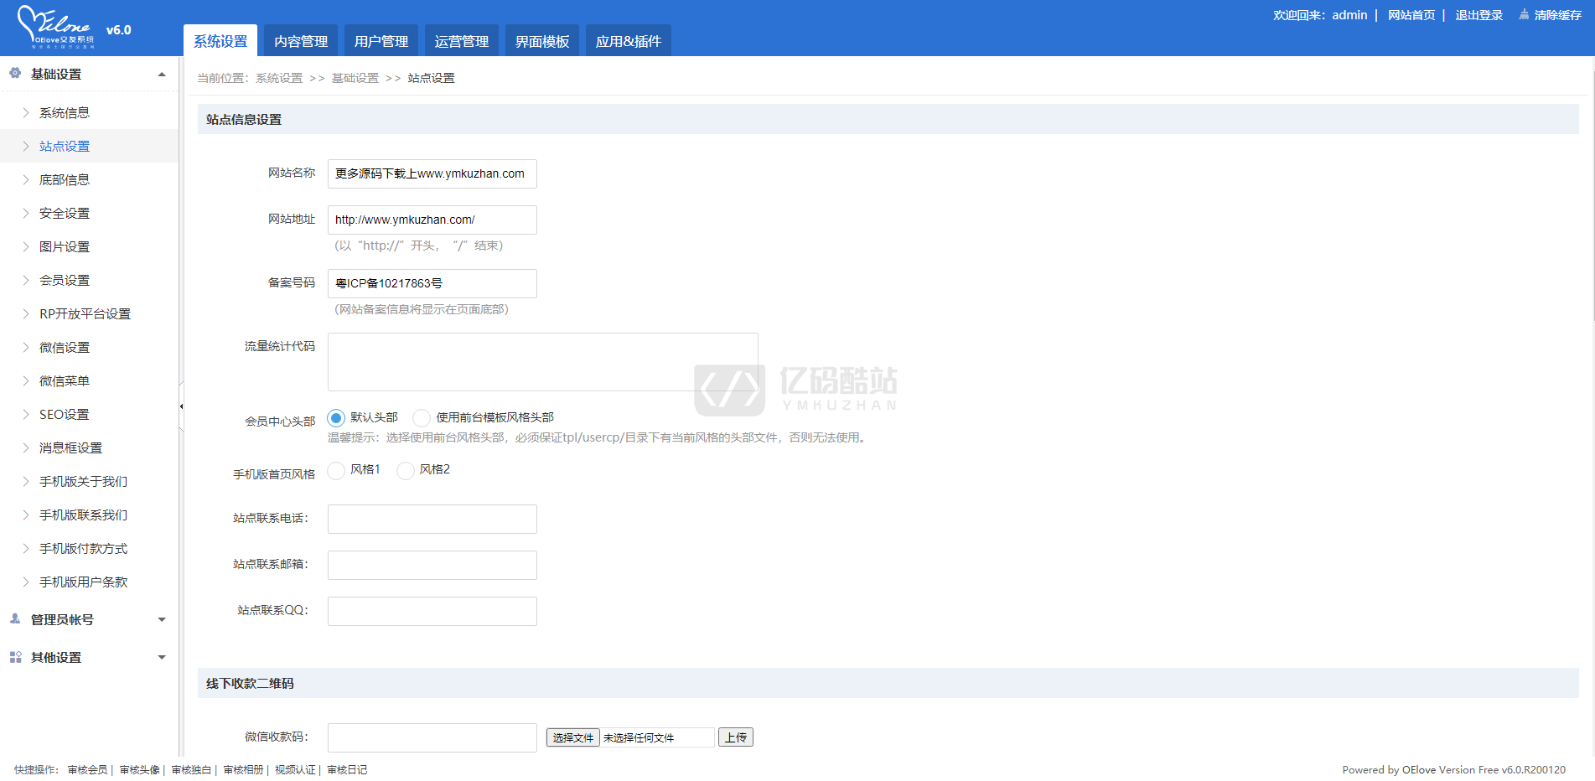Collapse the sidebar with the splitter arrow
The image size is (1595, 781).
181,406
